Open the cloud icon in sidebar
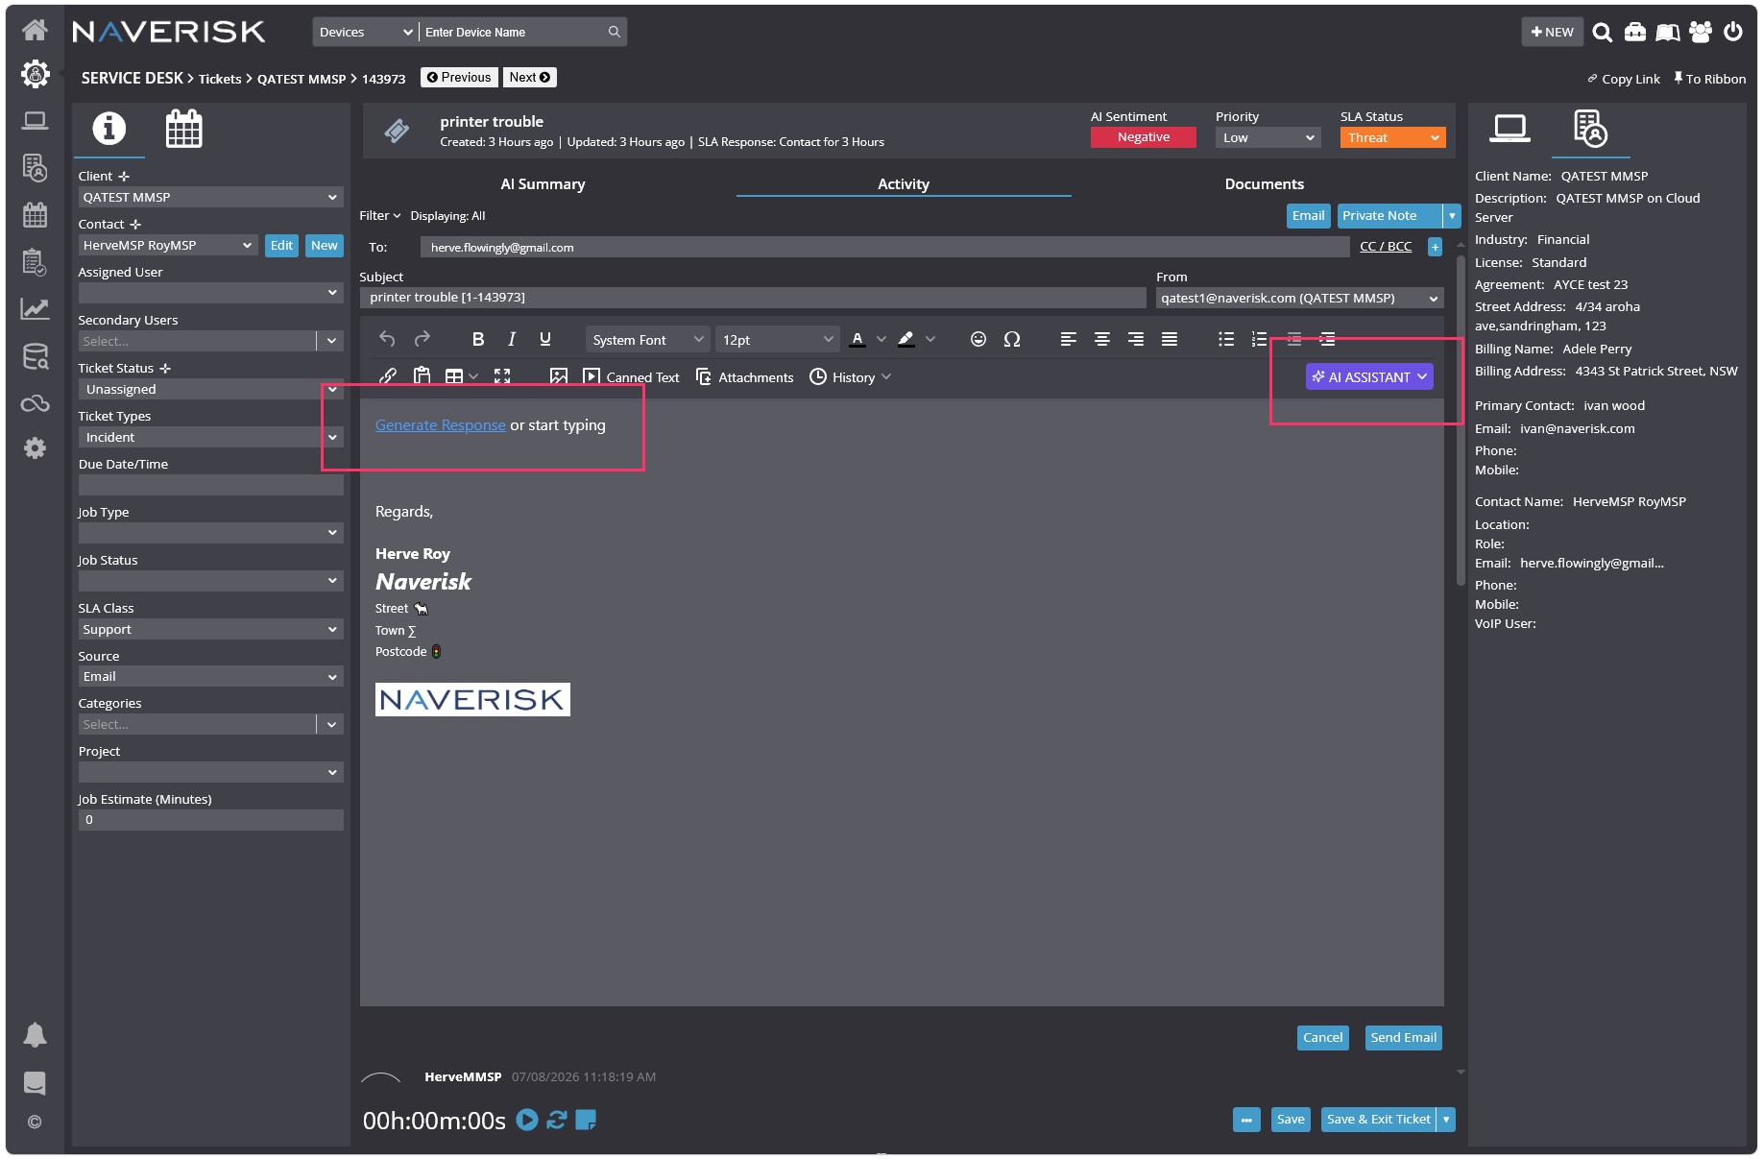 coord(35,403)
